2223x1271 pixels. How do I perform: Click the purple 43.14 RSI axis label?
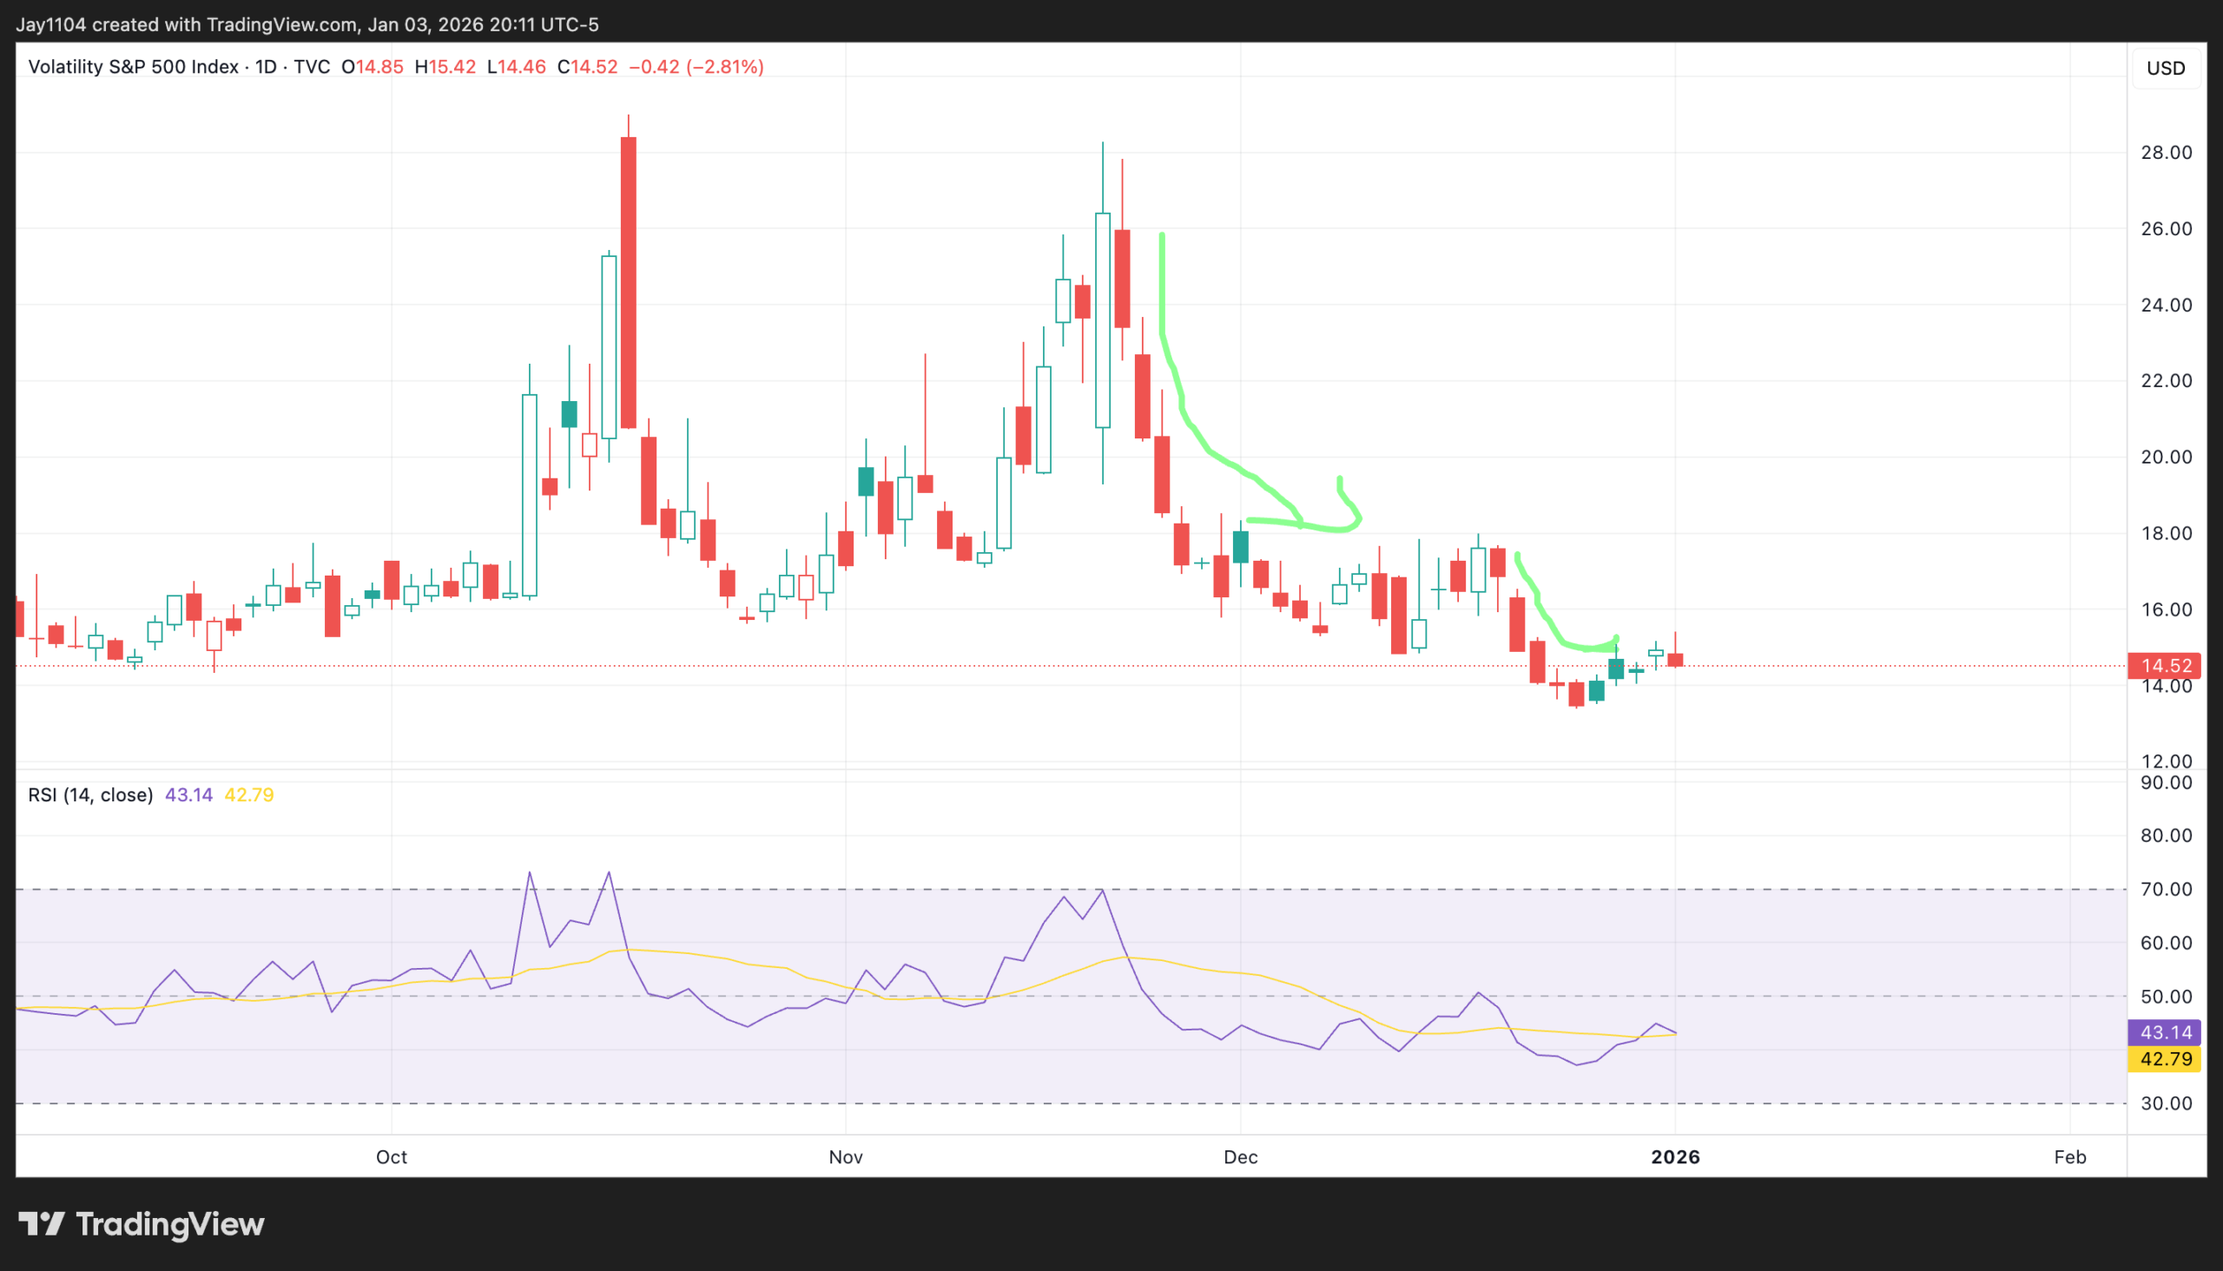(x=2165, y=1033)
